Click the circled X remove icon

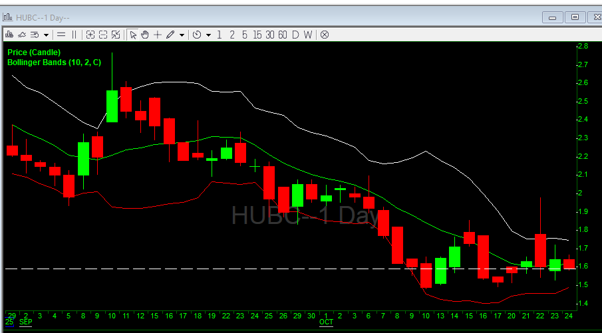[x=325, y=35]
